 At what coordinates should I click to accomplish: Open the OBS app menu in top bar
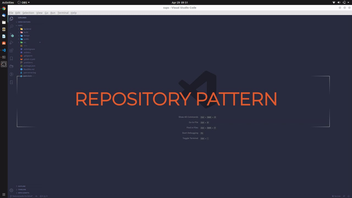[x=24, y=2]
